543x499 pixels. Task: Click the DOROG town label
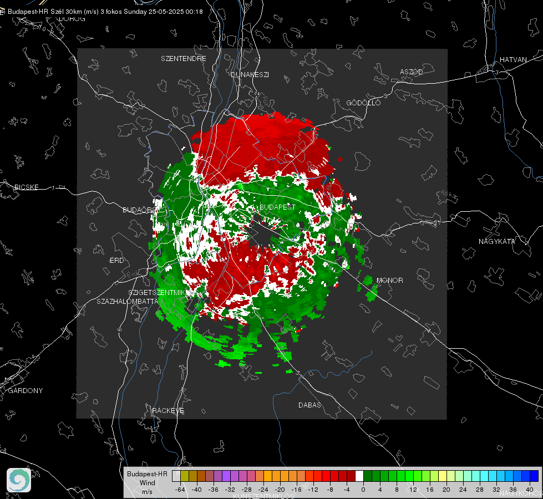(72, 19)
